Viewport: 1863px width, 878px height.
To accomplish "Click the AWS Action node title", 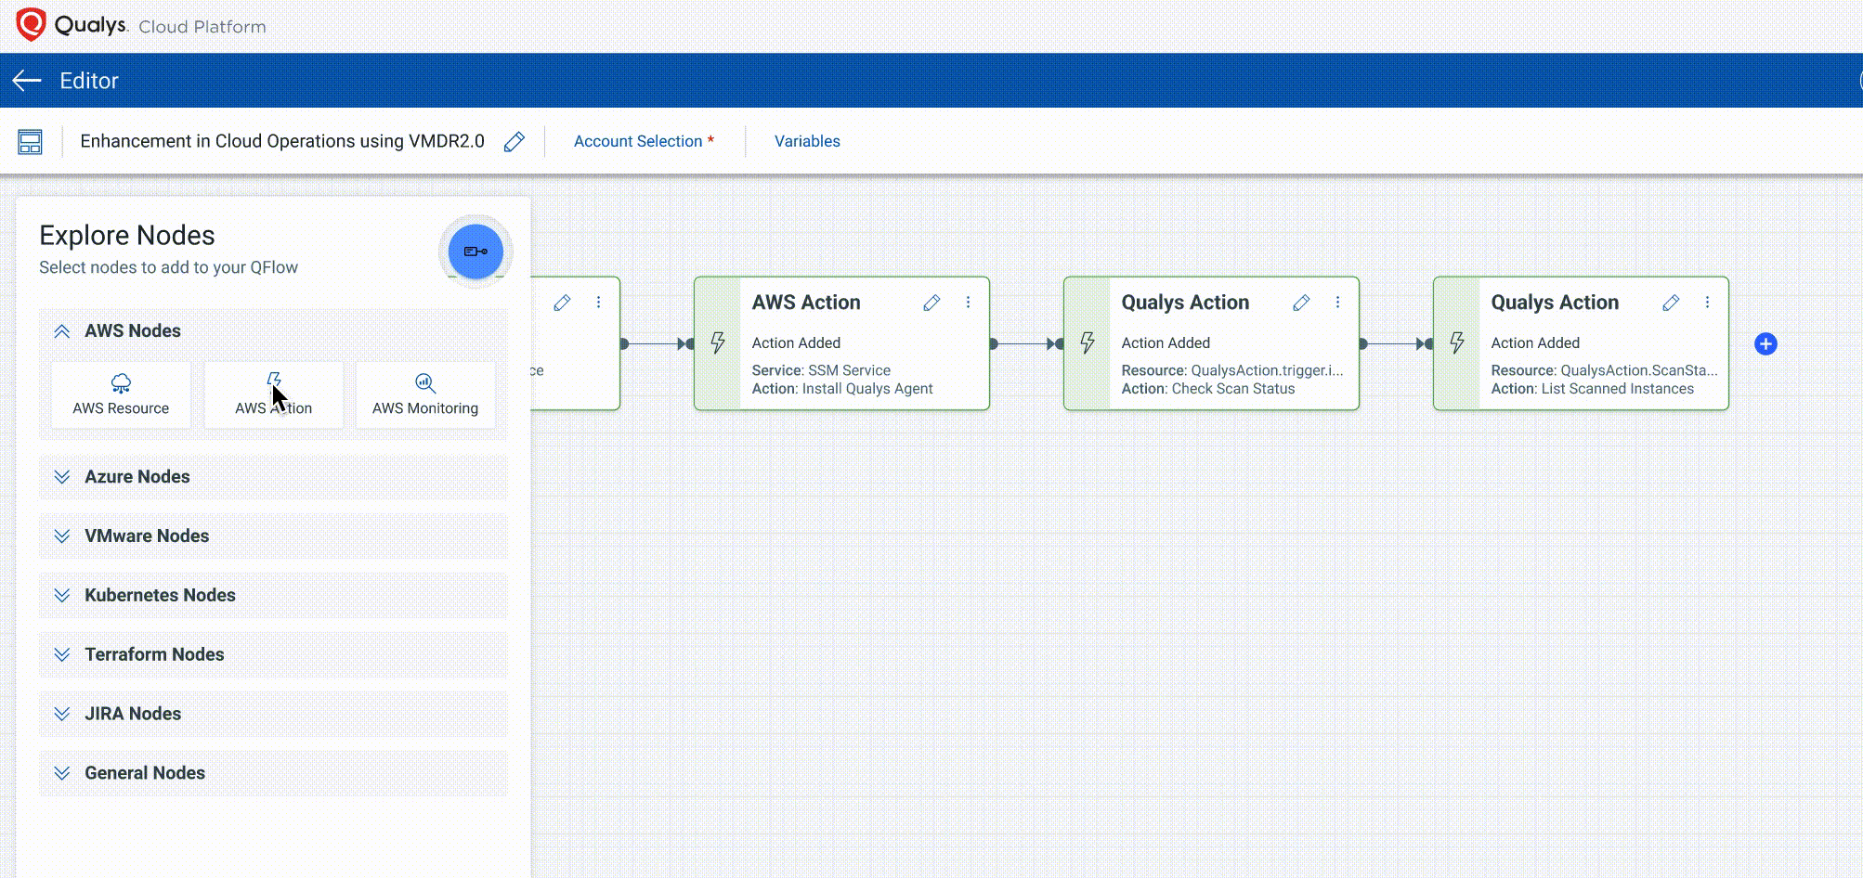I will (x=806, y=303).
